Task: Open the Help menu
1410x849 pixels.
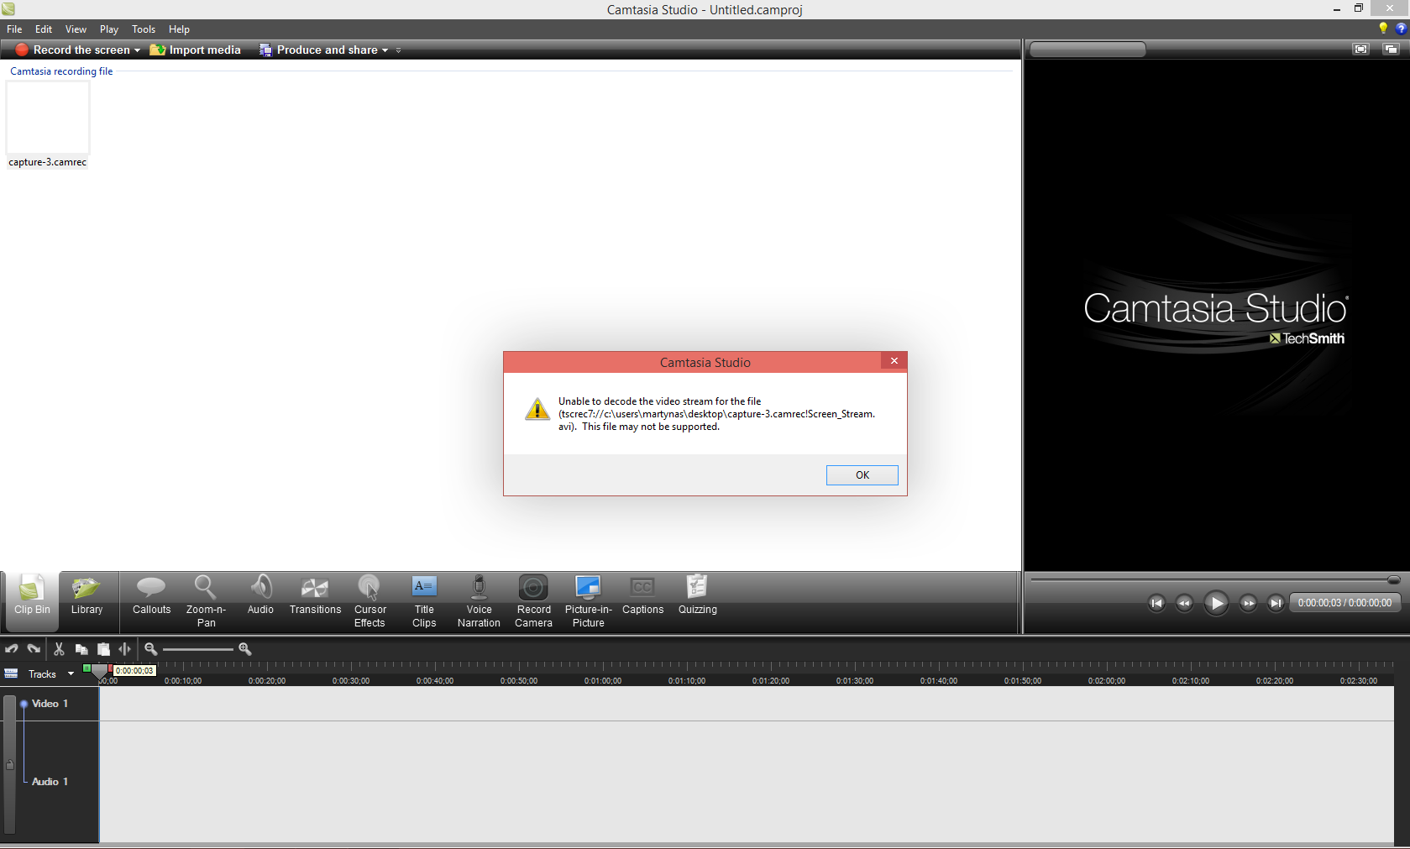Action: coord(179,29)
